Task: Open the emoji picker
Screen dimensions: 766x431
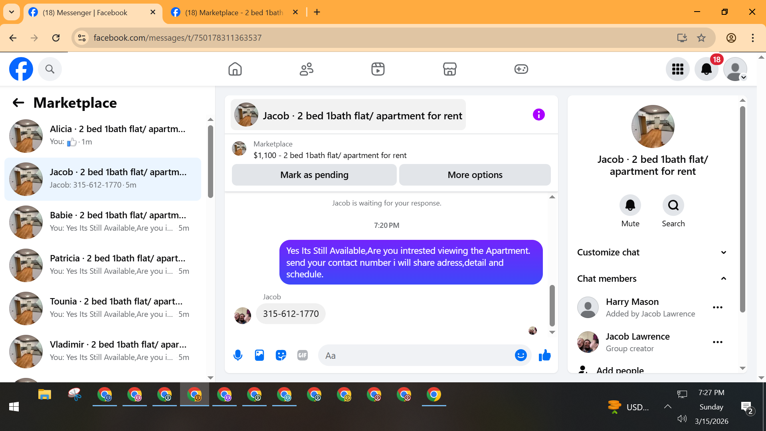Action: click(x=521, y=355)
